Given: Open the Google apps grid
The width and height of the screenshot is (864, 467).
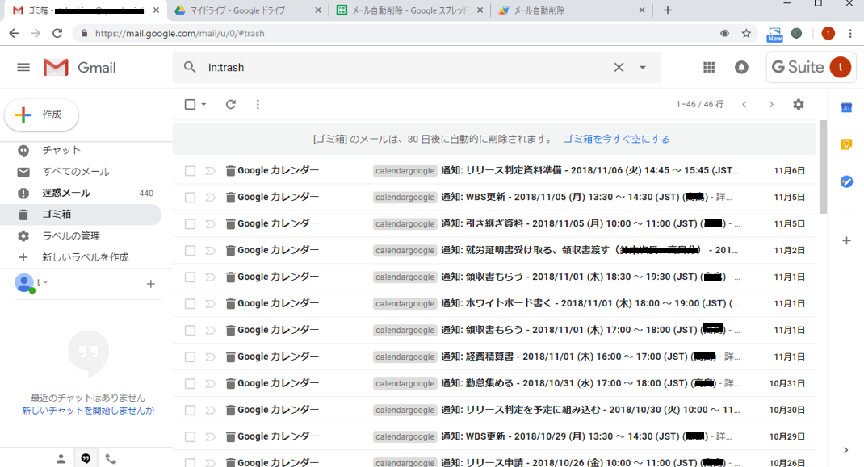Looking at the screenshot, I should 709,67.
